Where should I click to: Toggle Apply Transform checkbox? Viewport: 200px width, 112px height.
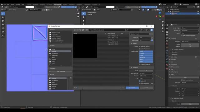pyautogui.click(x=140, y=84)
